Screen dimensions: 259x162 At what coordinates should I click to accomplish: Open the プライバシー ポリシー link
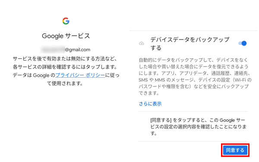pyautogui.click(x=80, y=75)
